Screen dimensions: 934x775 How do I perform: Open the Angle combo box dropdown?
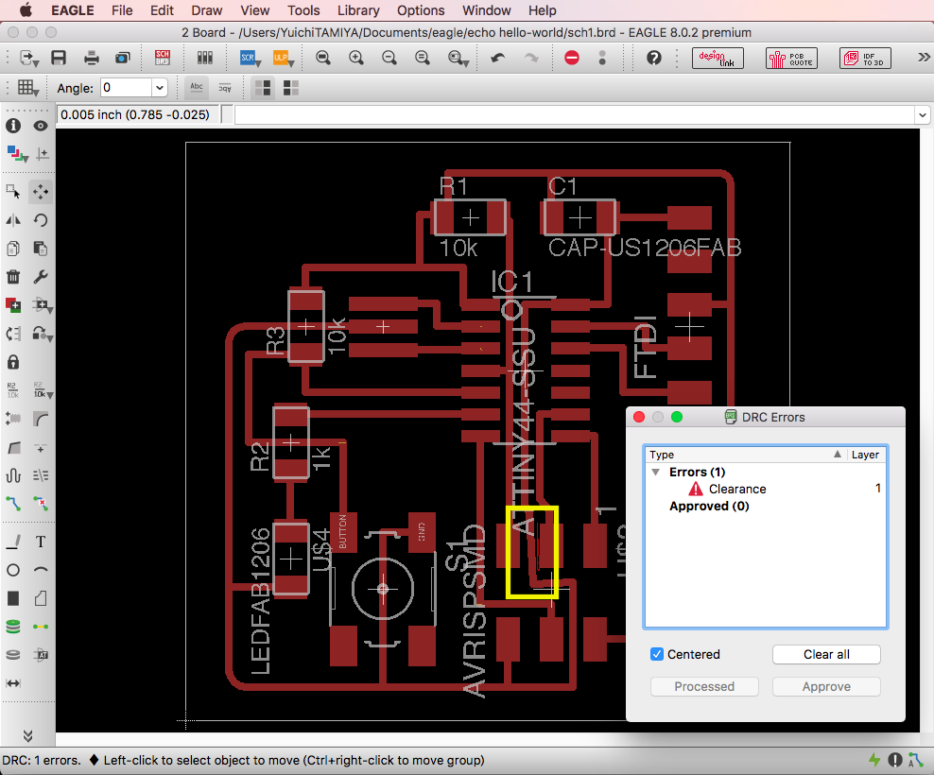pyautogui.click(x=160, y=88)
